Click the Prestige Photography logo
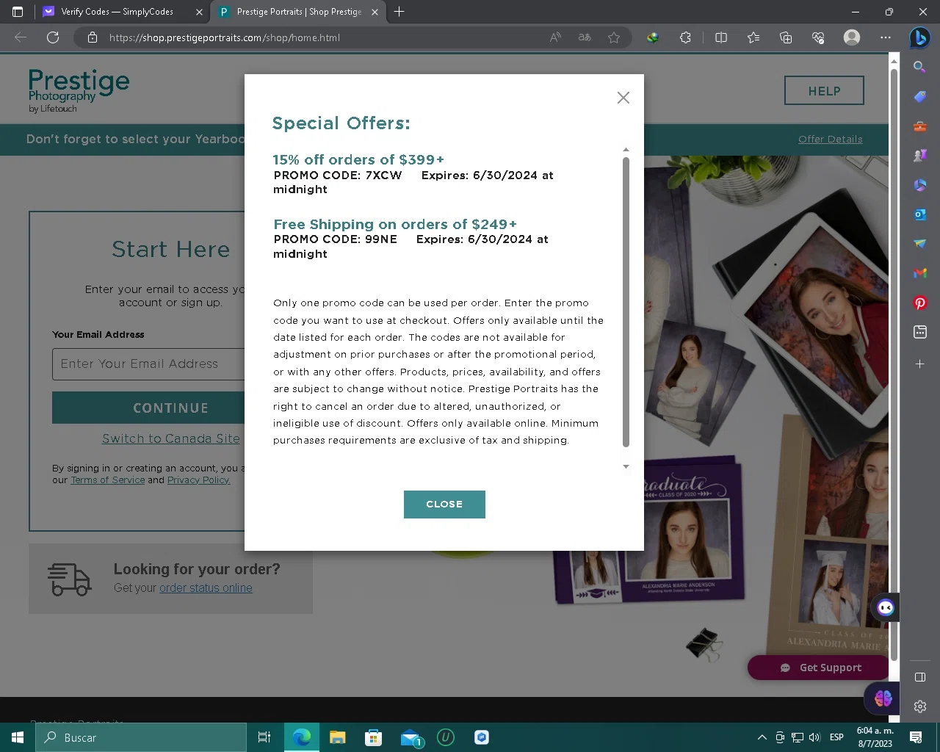The width and height of the screenshot is (940, 752). [79, 91]
